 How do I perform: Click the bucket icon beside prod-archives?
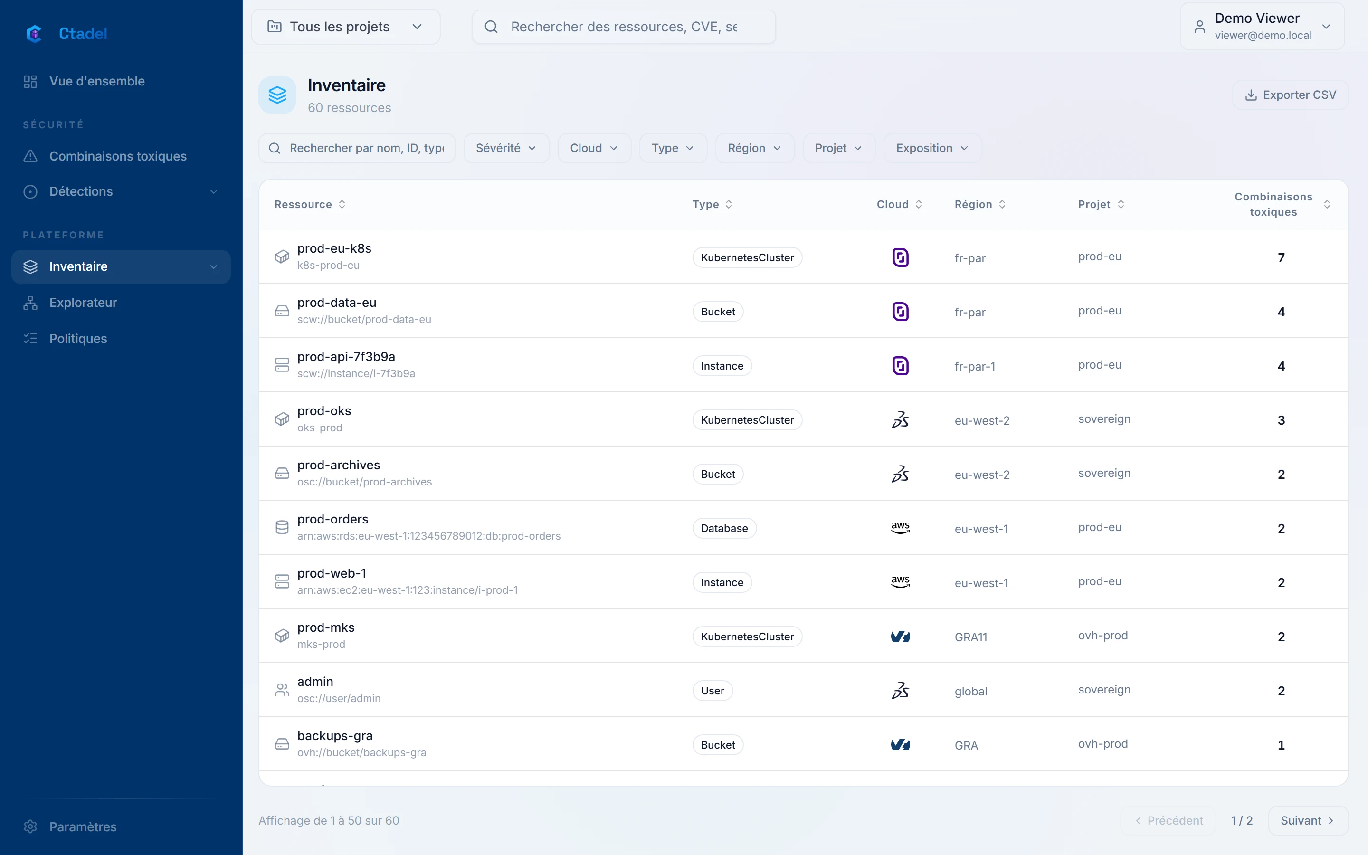(282, 473)
